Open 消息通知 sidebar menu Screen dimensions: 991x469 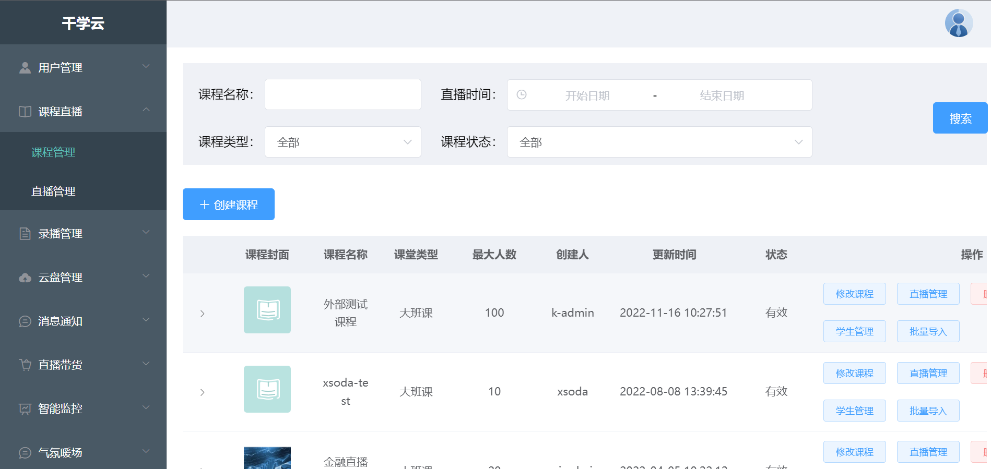(83, 321)
